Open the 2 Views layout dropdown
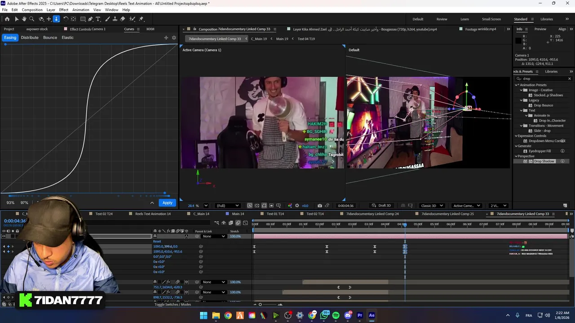Viewport: 575px width, 323px height. 499,205
